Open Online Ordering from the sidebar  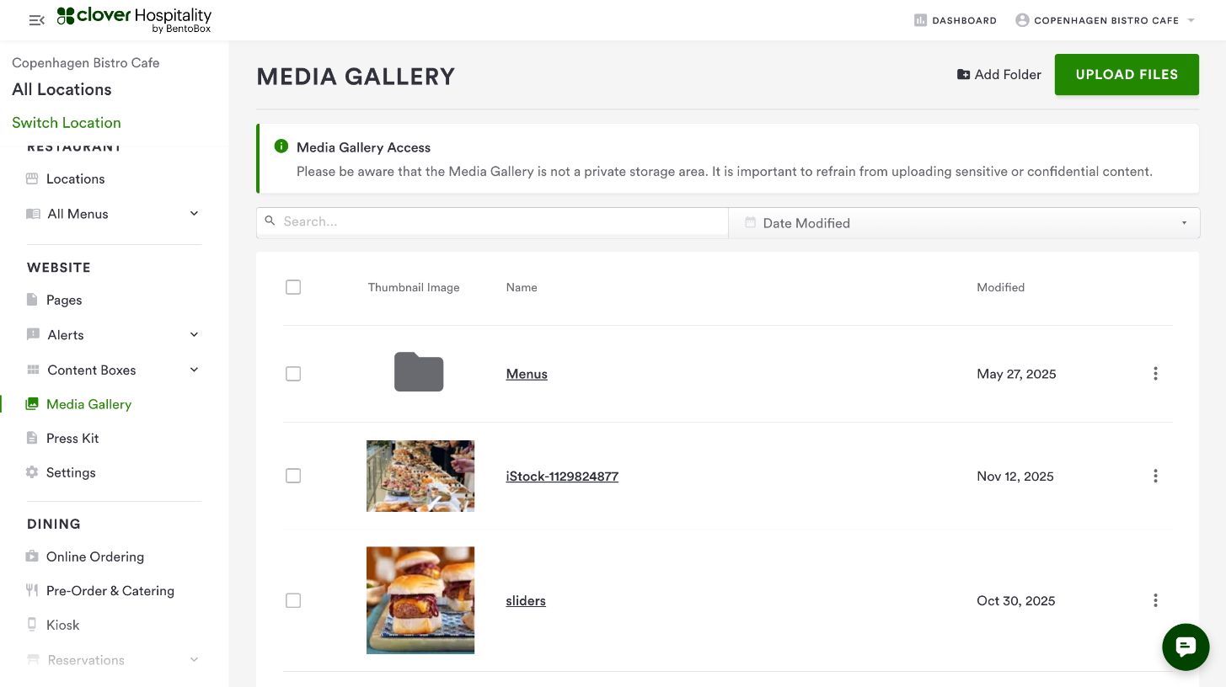click(x=94, y=557)
